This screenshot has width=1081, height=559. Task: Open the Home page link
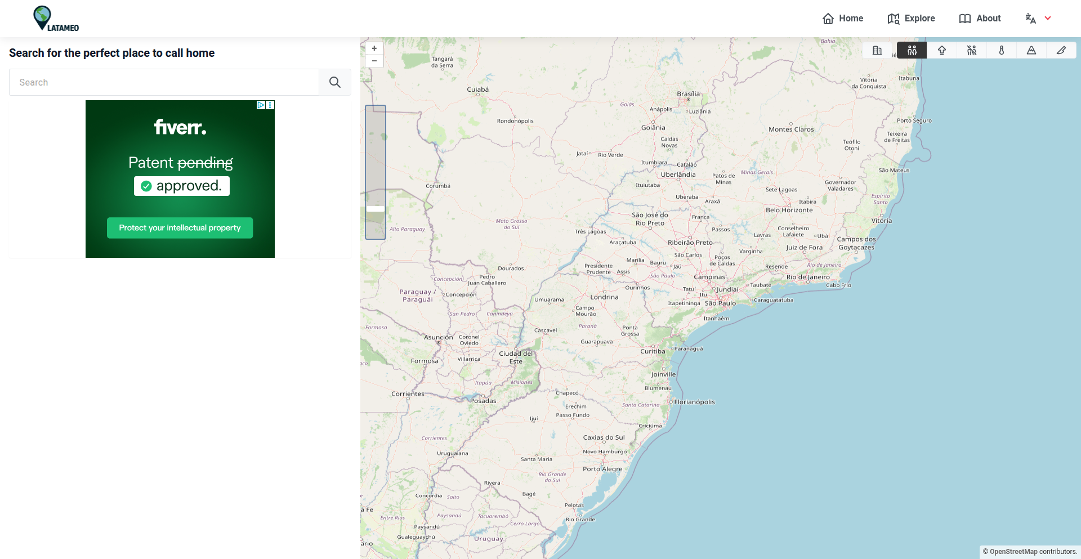842,19
